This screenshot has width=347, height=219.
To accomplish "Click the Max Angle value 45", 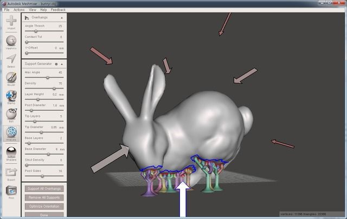I will tap(60, 72).
